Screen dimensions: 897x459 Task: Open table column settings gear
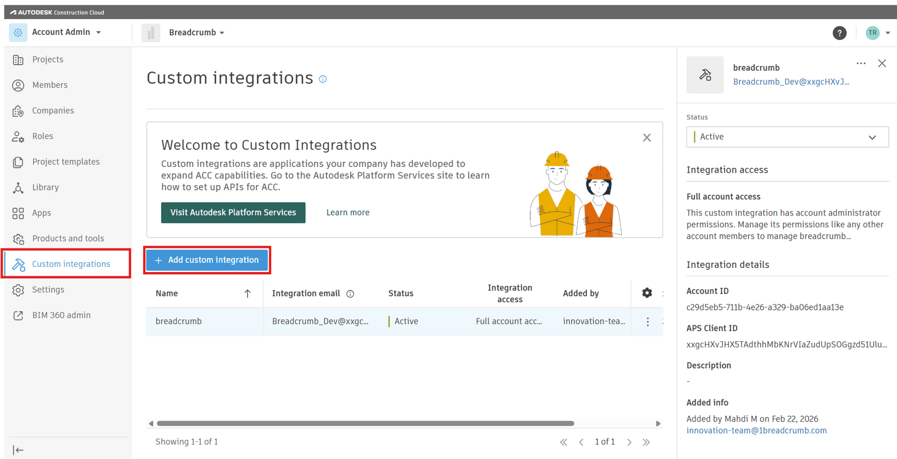pos(647,293)
